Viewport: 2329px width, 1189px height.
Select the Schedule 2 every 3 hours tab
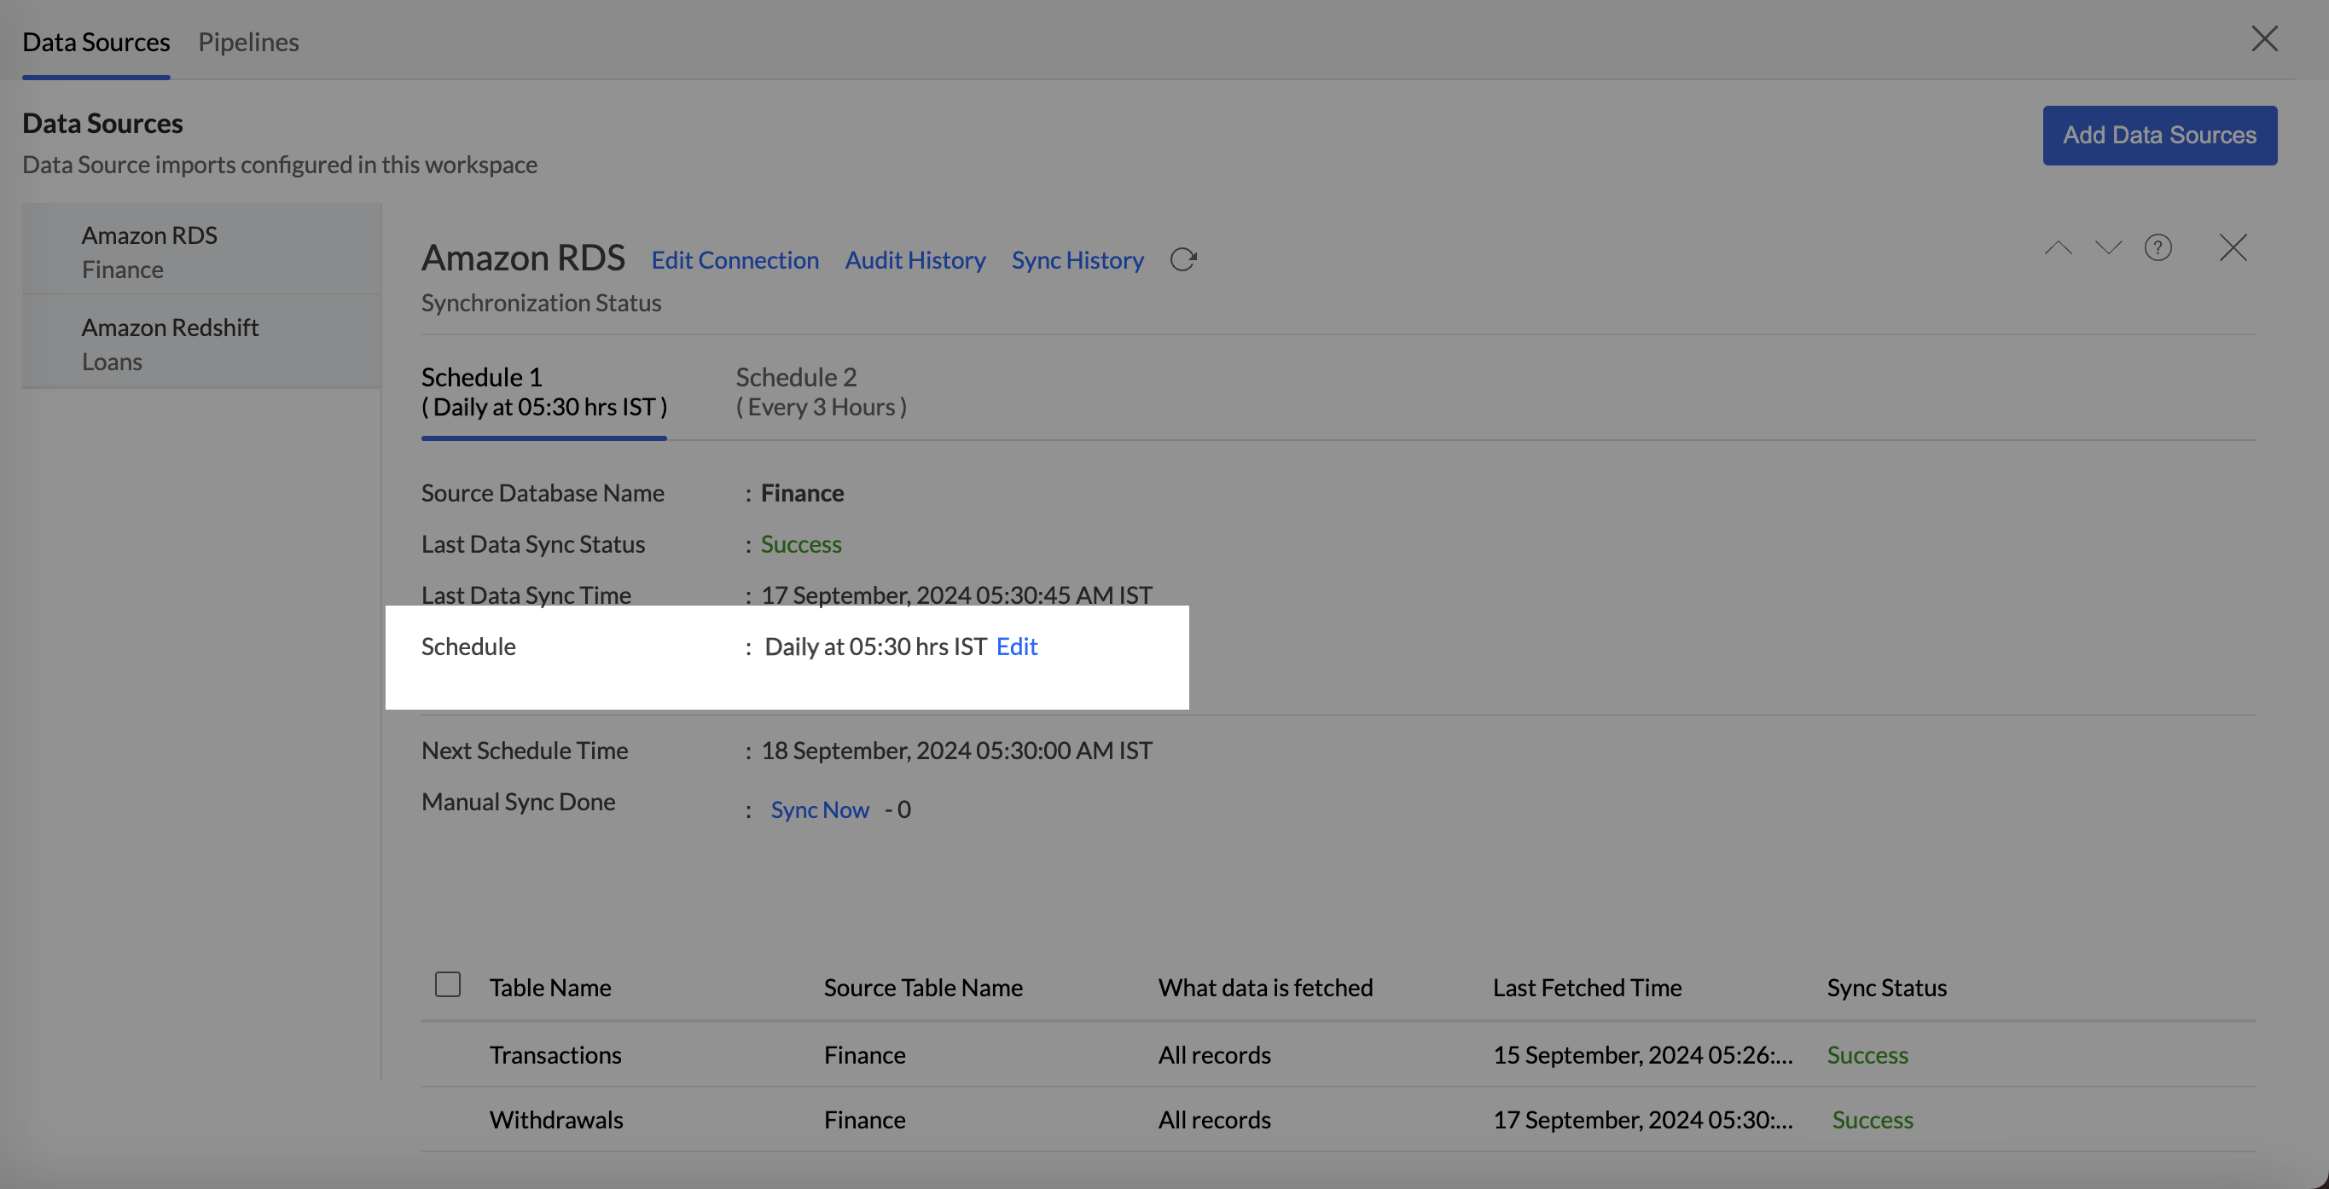point(821,391)
